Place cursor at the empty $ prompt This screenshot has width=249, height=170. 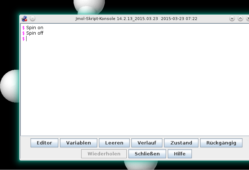coord(27,39)
